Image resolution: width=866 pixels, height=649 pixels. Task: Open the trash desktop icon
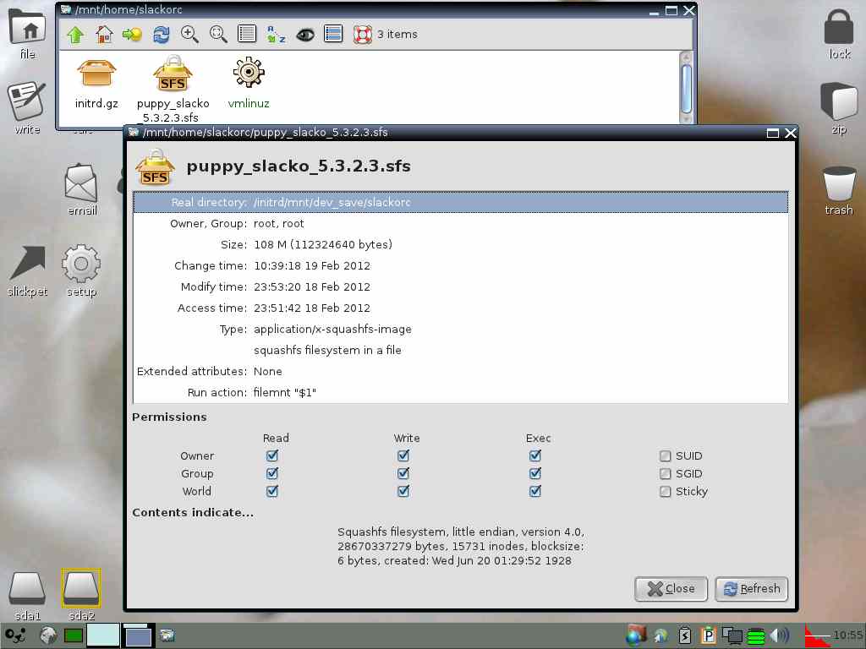(x=839, y=191)
